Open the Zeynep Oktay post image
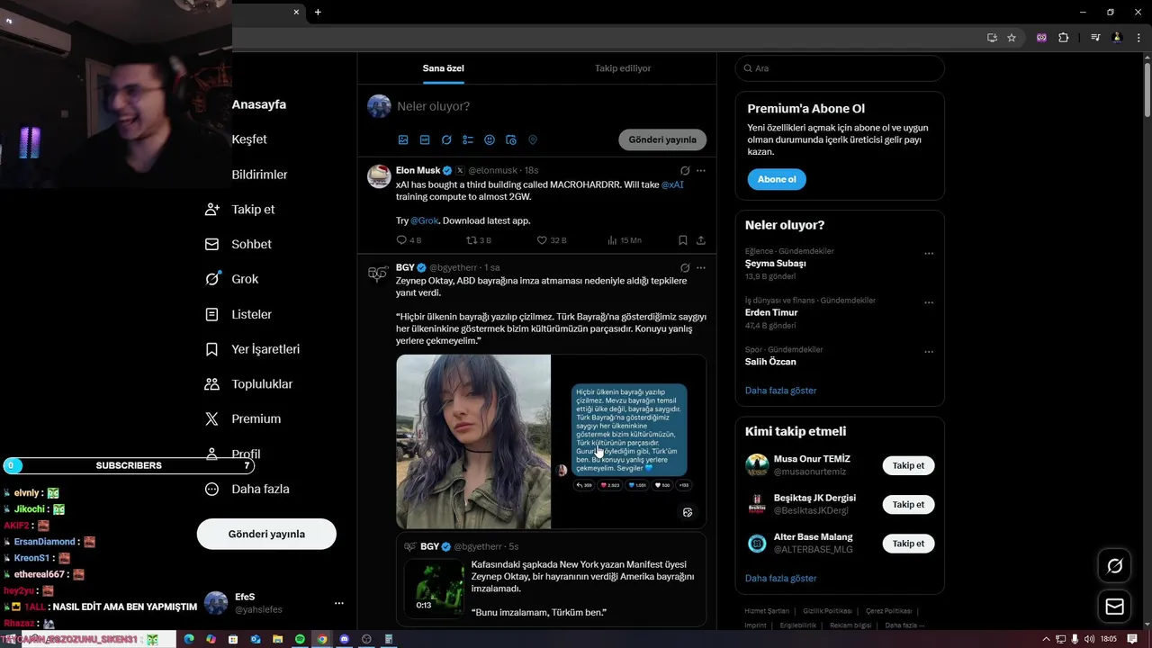The height and width of the screenshot is (648, 1152). point(551,441)
